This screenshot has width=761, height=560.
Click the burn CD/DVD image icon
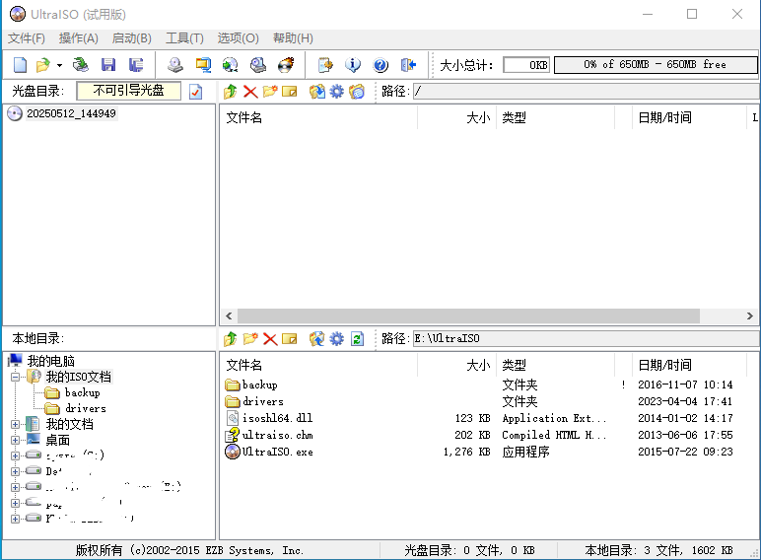pos(286,64)
